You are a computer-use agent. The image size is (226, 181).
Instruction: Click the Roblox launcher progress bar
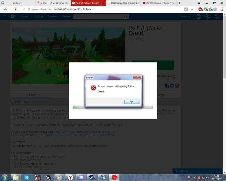(113, 107)
